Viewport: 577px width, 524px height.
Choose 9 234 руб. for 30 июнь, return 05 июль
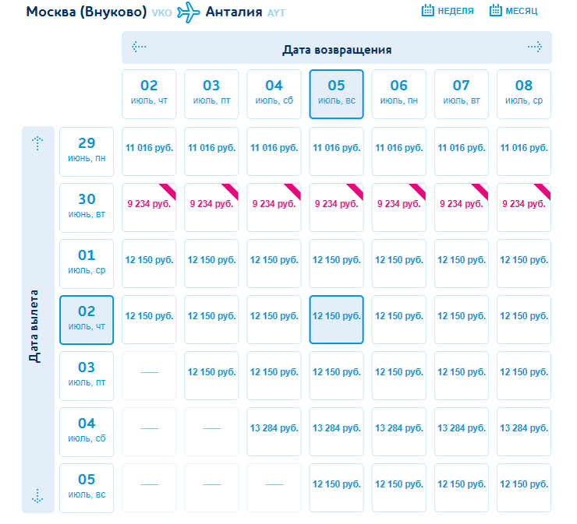tap(336, 208)
